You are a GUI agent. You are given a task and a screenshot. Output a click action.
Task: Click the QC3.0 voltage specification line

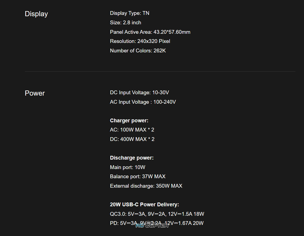tap(157, 214)
